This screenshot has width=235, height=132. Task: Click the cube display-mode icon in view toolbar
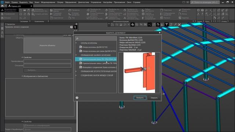(133, 25)
